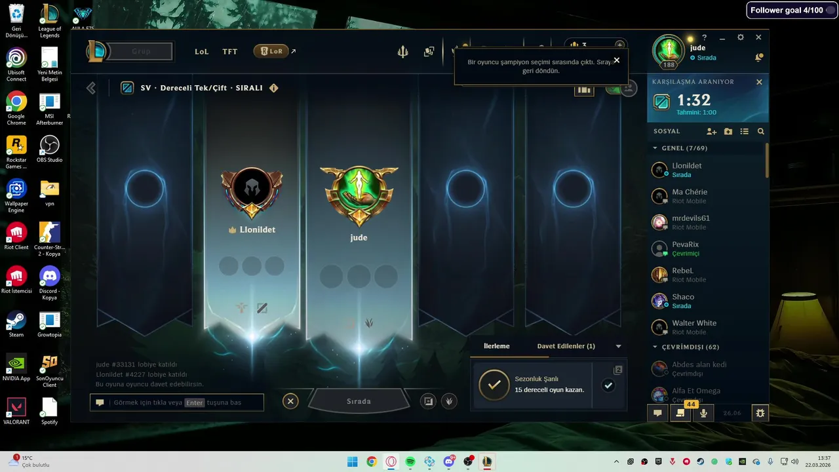Open the help question mark
This screenshot has height=472, width=839.
pos(705,38)
